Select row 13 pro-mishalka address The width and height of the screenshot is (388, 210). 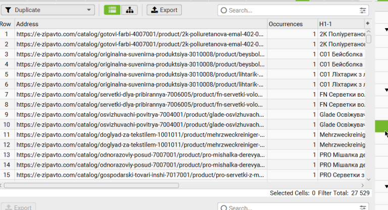click(140, 155)
